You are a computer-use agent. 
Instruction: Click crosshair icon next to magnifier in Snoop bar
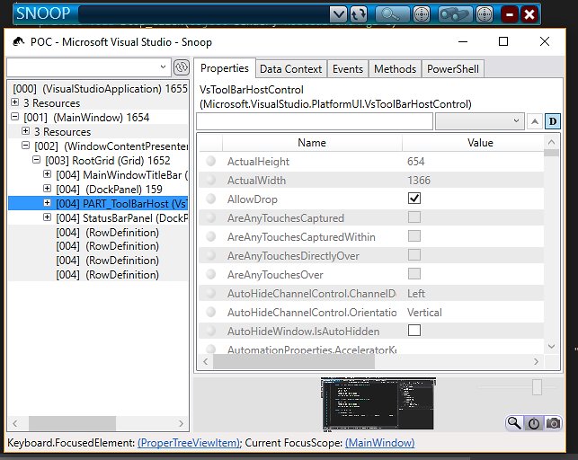(422, 14)
